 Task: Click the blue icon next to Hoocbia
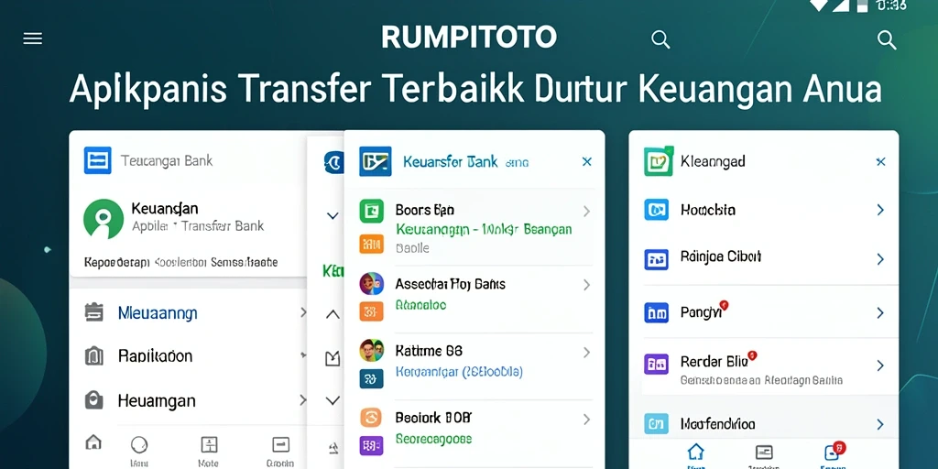tap(656, 210)
